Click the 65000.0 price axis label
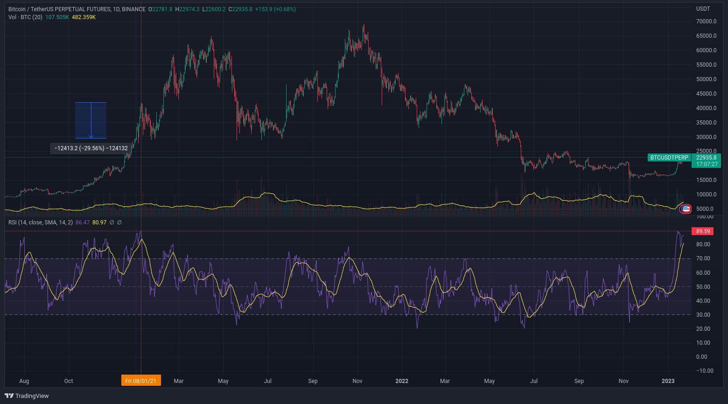The width and height of the screenshot is (728, 404). (x=706, y=36)
